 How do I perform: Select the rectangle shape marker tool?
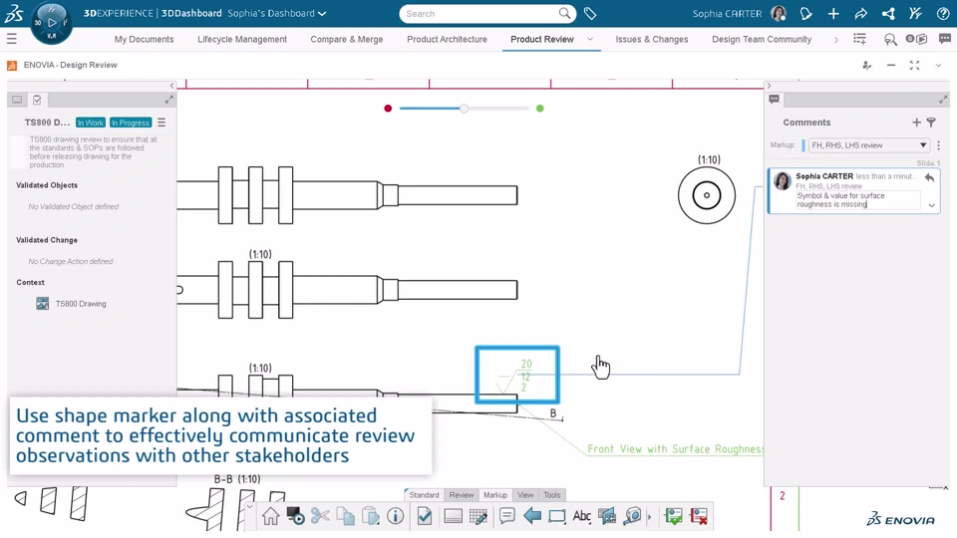pyautogui.click(x=556, y=516)
